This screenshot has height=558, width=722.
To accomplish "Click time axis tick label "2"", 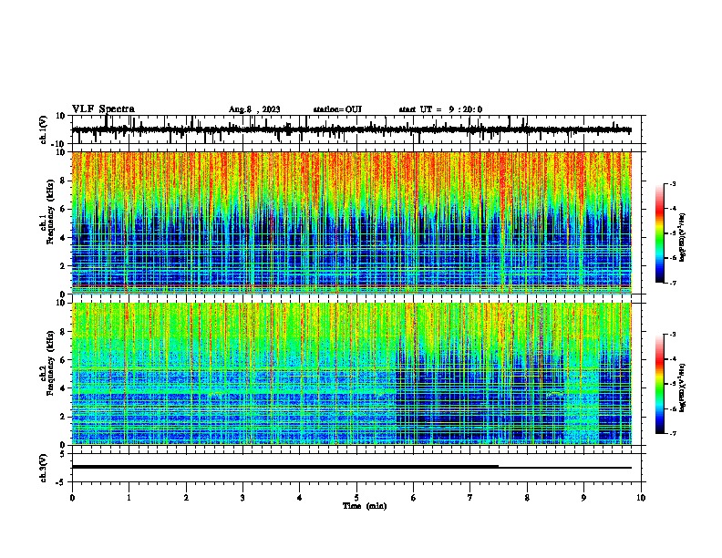I will [x=186, y=498].
